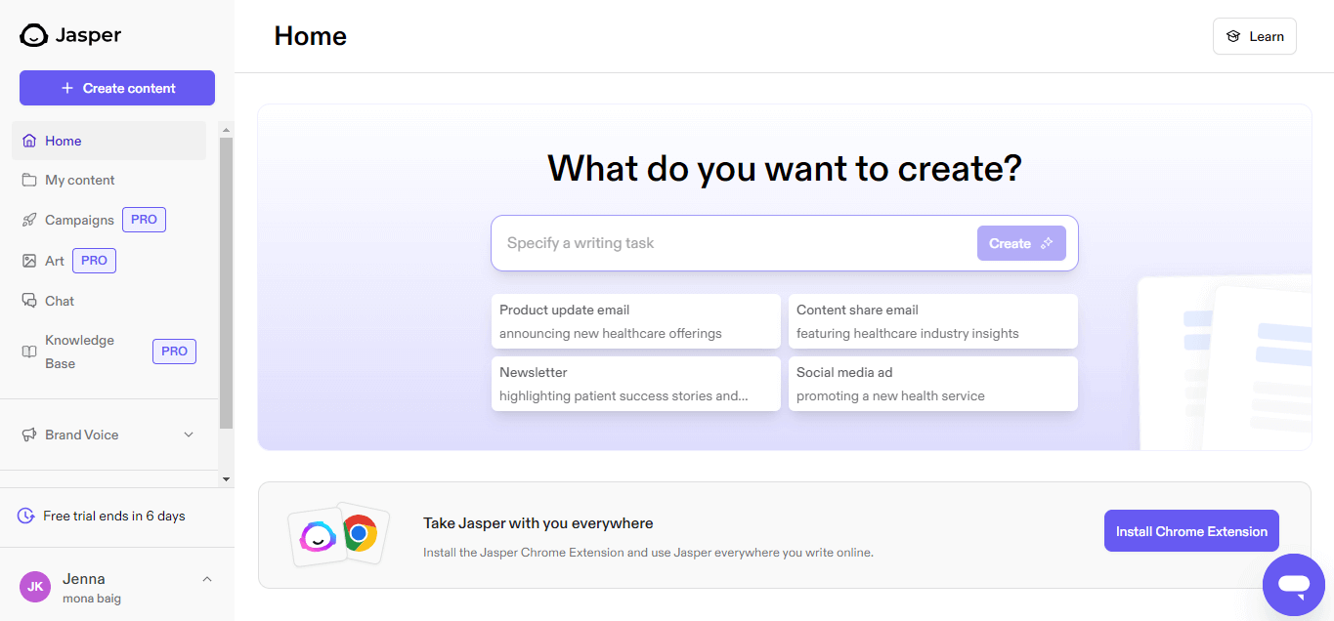Viewport: 1334px width, 621px height.
Task: Click the Home house icon
Action: click(29, 141)
